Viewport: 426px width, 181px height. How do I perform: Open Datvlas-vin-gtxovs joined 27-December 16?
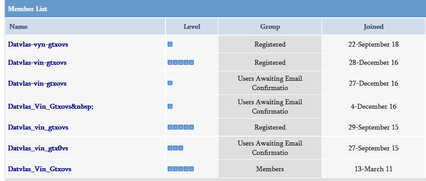[37, 83]
